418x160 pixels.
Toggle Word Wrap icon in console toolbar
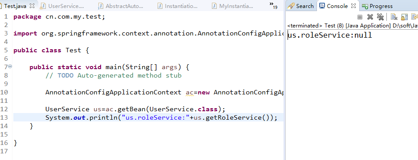414,17
